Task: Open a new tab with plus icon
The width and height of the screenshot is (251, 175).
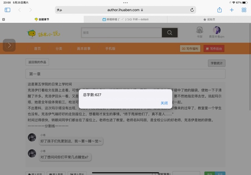Action: [232, 10]
